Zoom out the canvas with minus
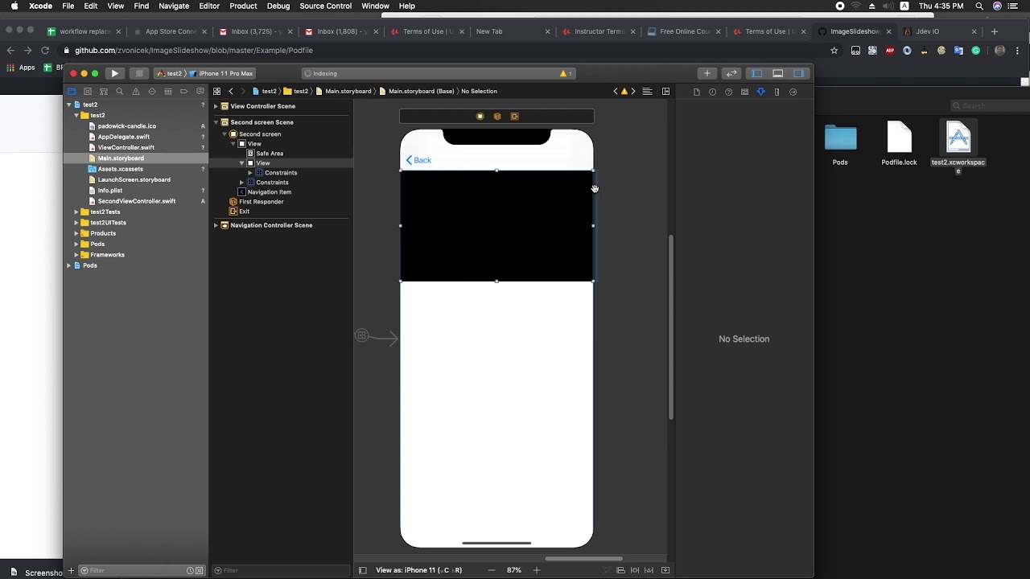The height and width of the screenshot is (579, 1030). [x=492, y=570]
